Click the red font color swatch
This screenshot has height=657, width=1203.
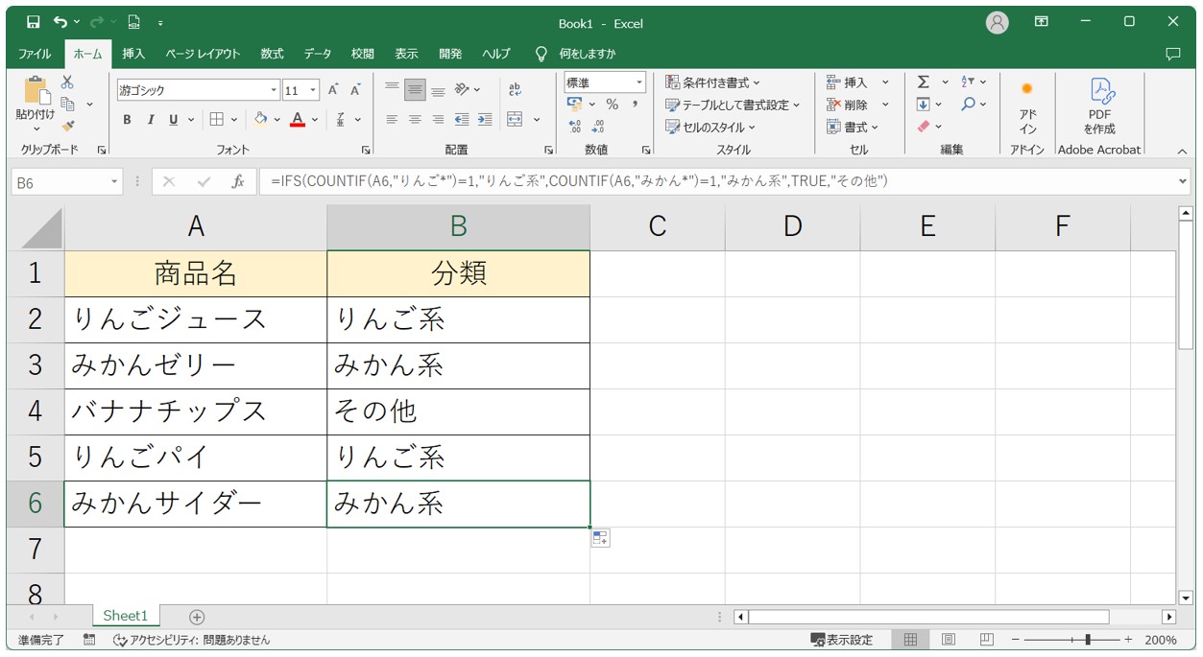point(298,120)
